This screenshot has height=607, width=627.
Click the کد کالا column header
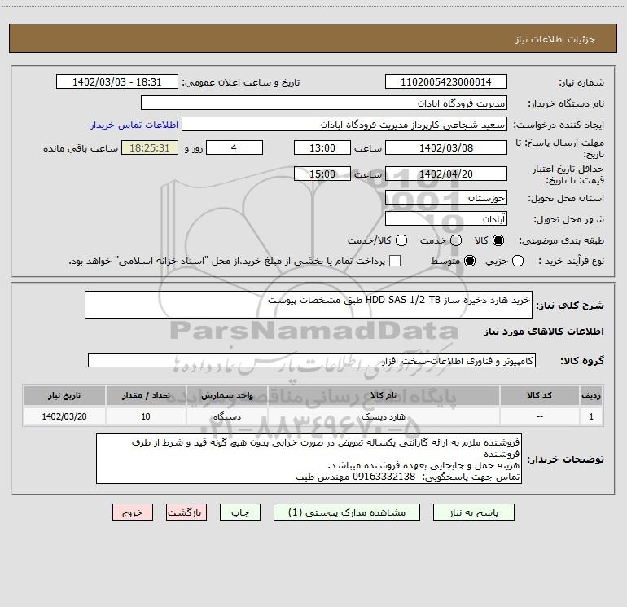pyautogui.click(x=539, y=396)
